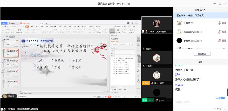
Task: Collapse the 聊天 chat panel
Action: 176,62
